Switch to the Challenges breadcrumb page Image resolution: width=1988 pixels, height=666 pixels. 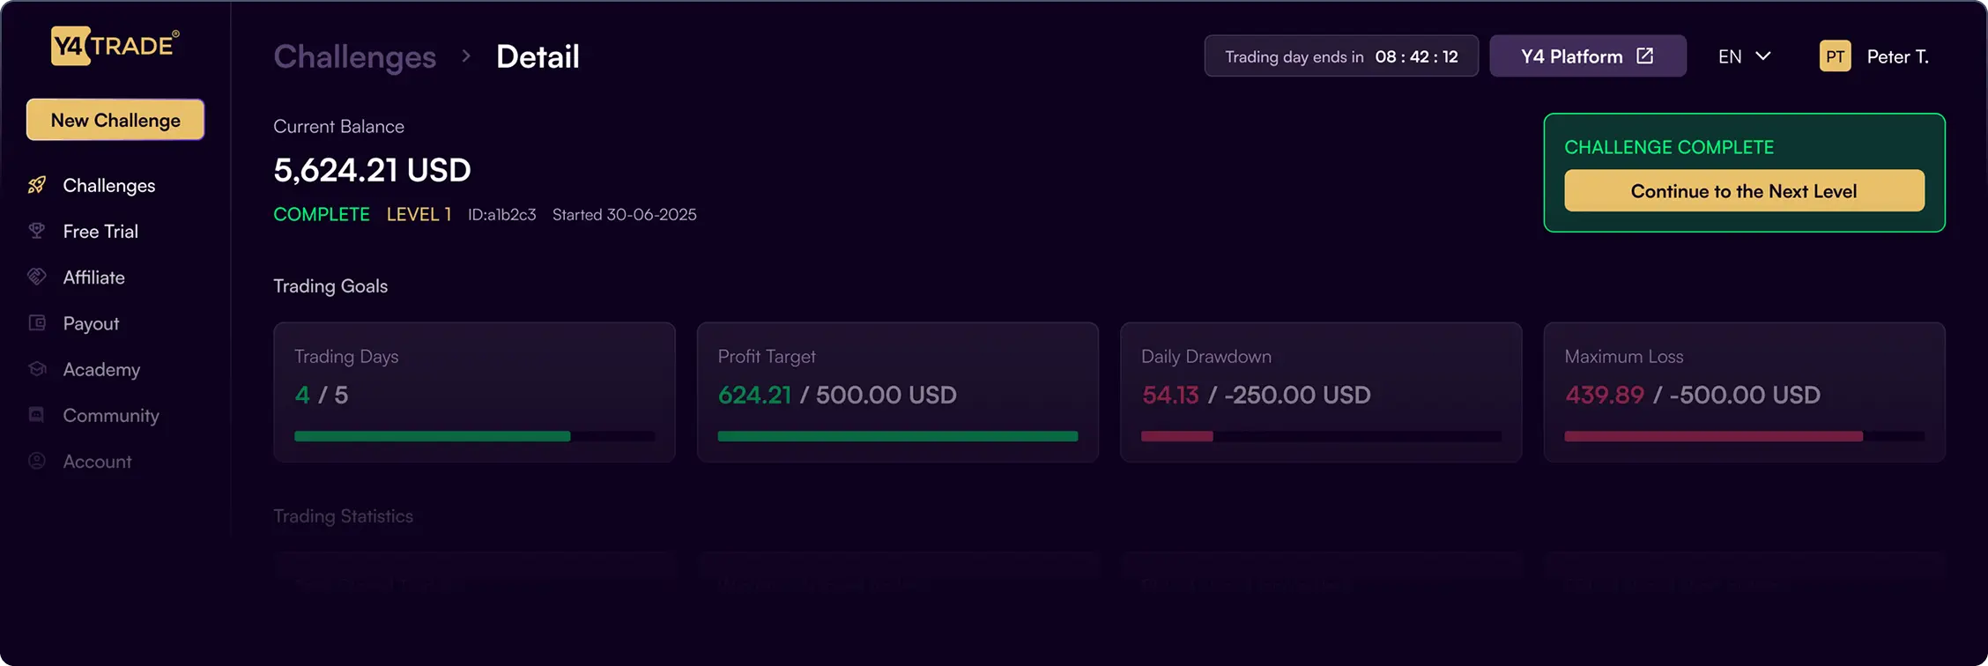tap(354, 56)
